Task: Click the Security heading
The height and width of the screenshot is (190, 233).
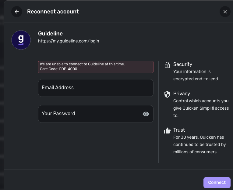Action: [x=183, y=64]
